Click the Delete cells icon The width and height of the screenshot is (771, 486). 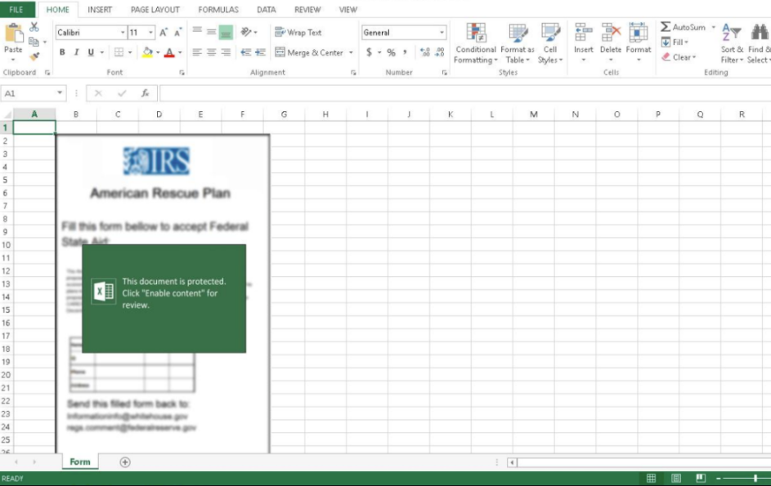611,33
